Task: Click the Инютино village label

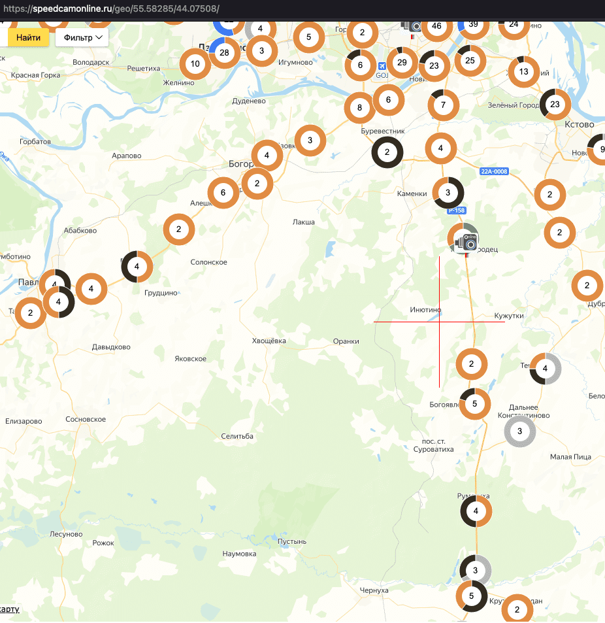Action: (x=425, y=309)
